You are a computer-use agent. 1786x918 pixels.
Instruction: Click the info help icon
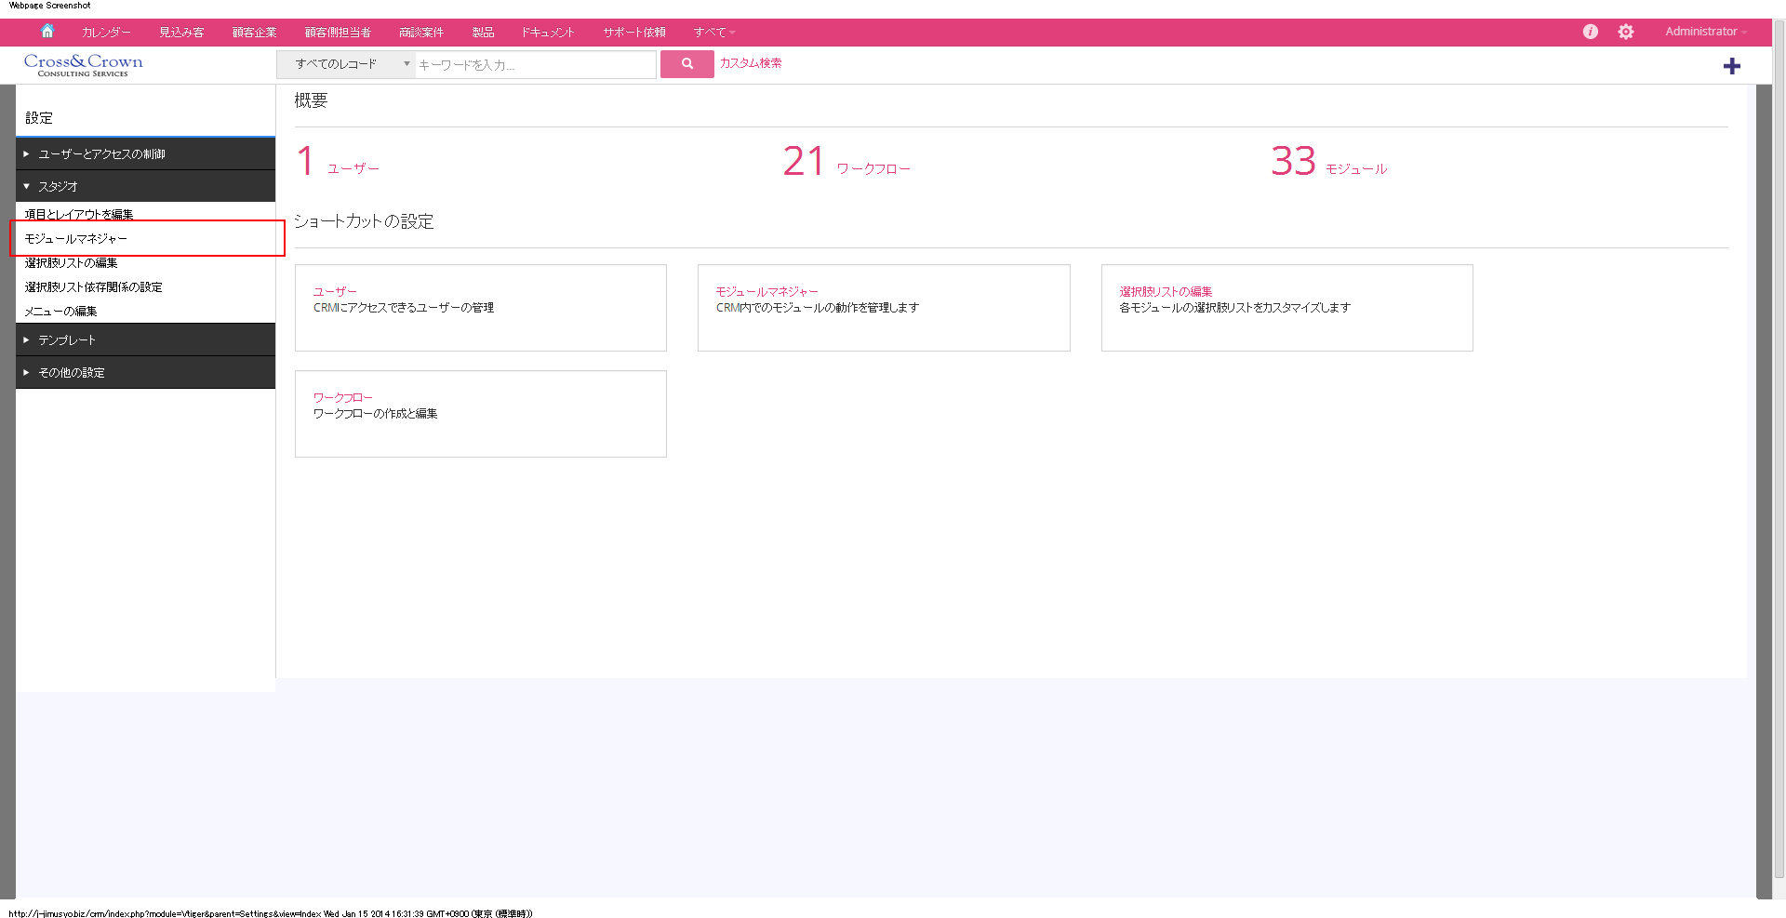tap(1590, 31)
